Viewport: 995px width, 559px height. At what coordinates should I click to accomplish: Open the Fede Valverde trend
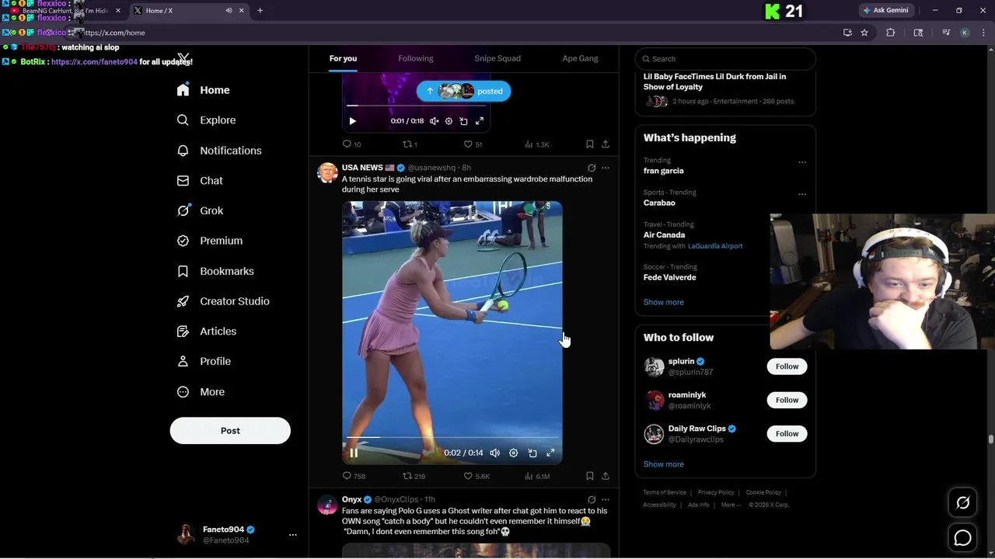click(x=669, y=277)
